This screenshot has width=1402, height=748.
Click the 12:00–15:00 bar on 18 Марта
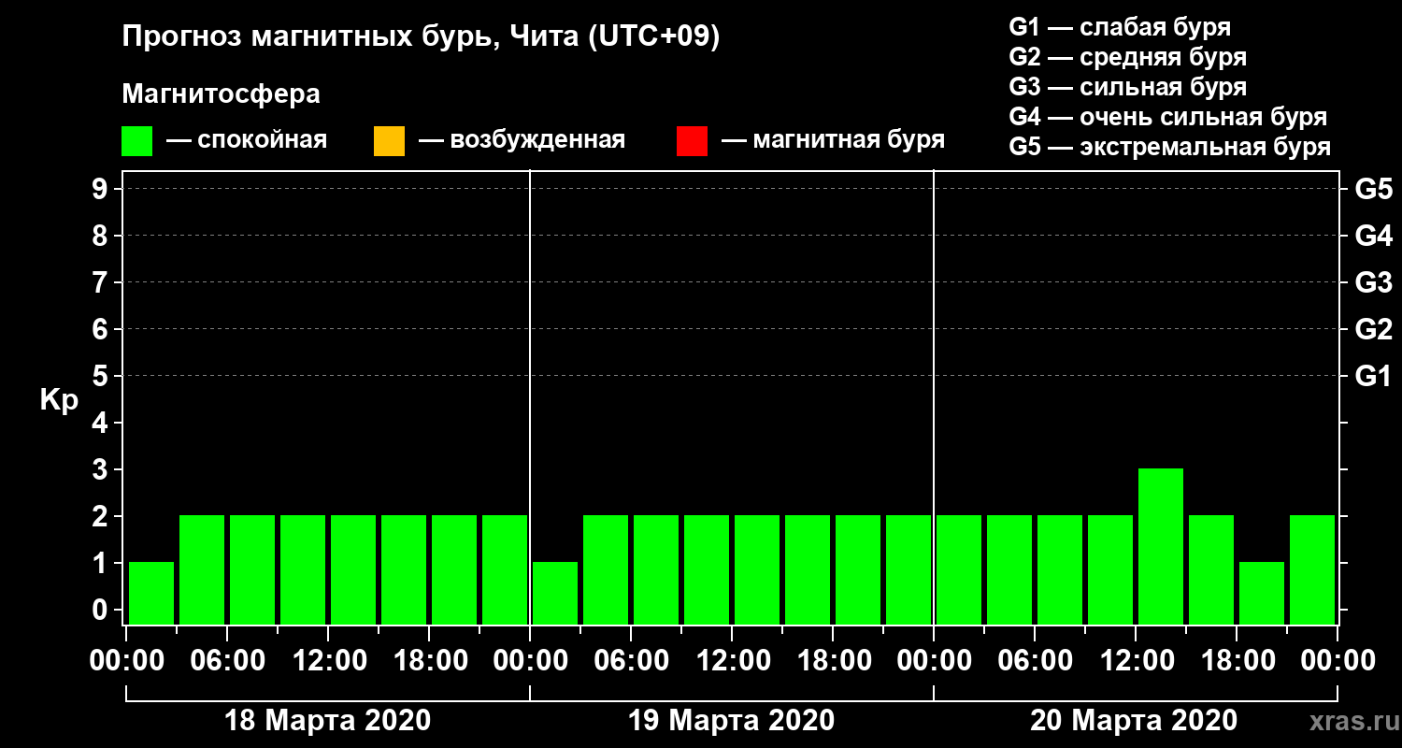point(353,569)
